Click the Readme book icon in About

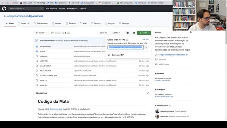(156, 59)
